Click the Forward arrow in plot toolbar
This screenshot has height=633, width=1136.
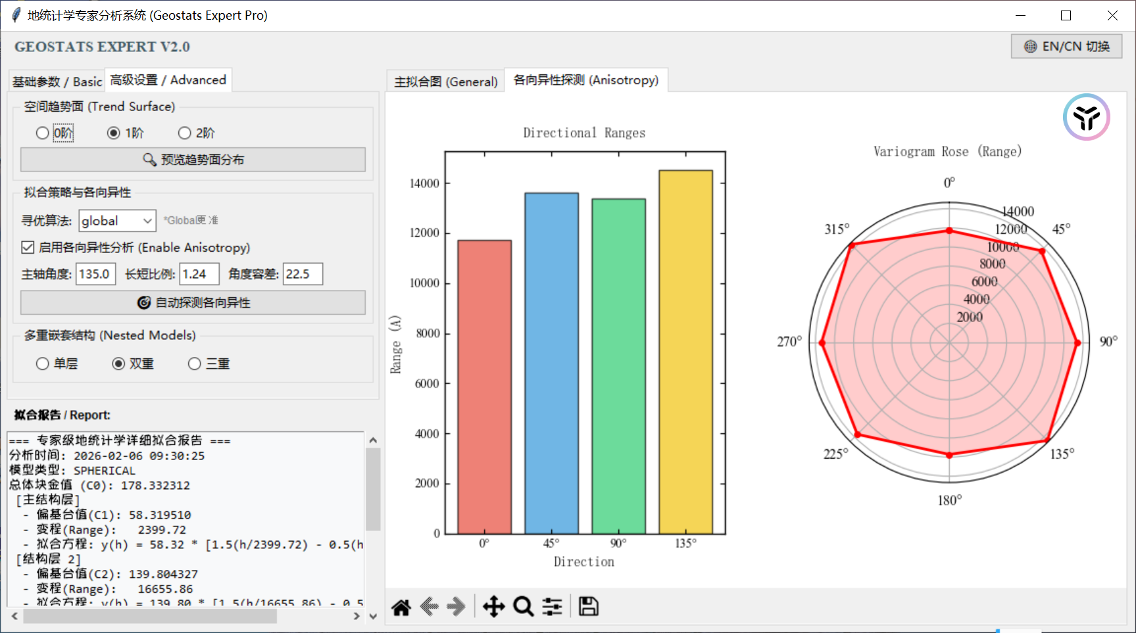pyautogui.click(x=456, y=607)
